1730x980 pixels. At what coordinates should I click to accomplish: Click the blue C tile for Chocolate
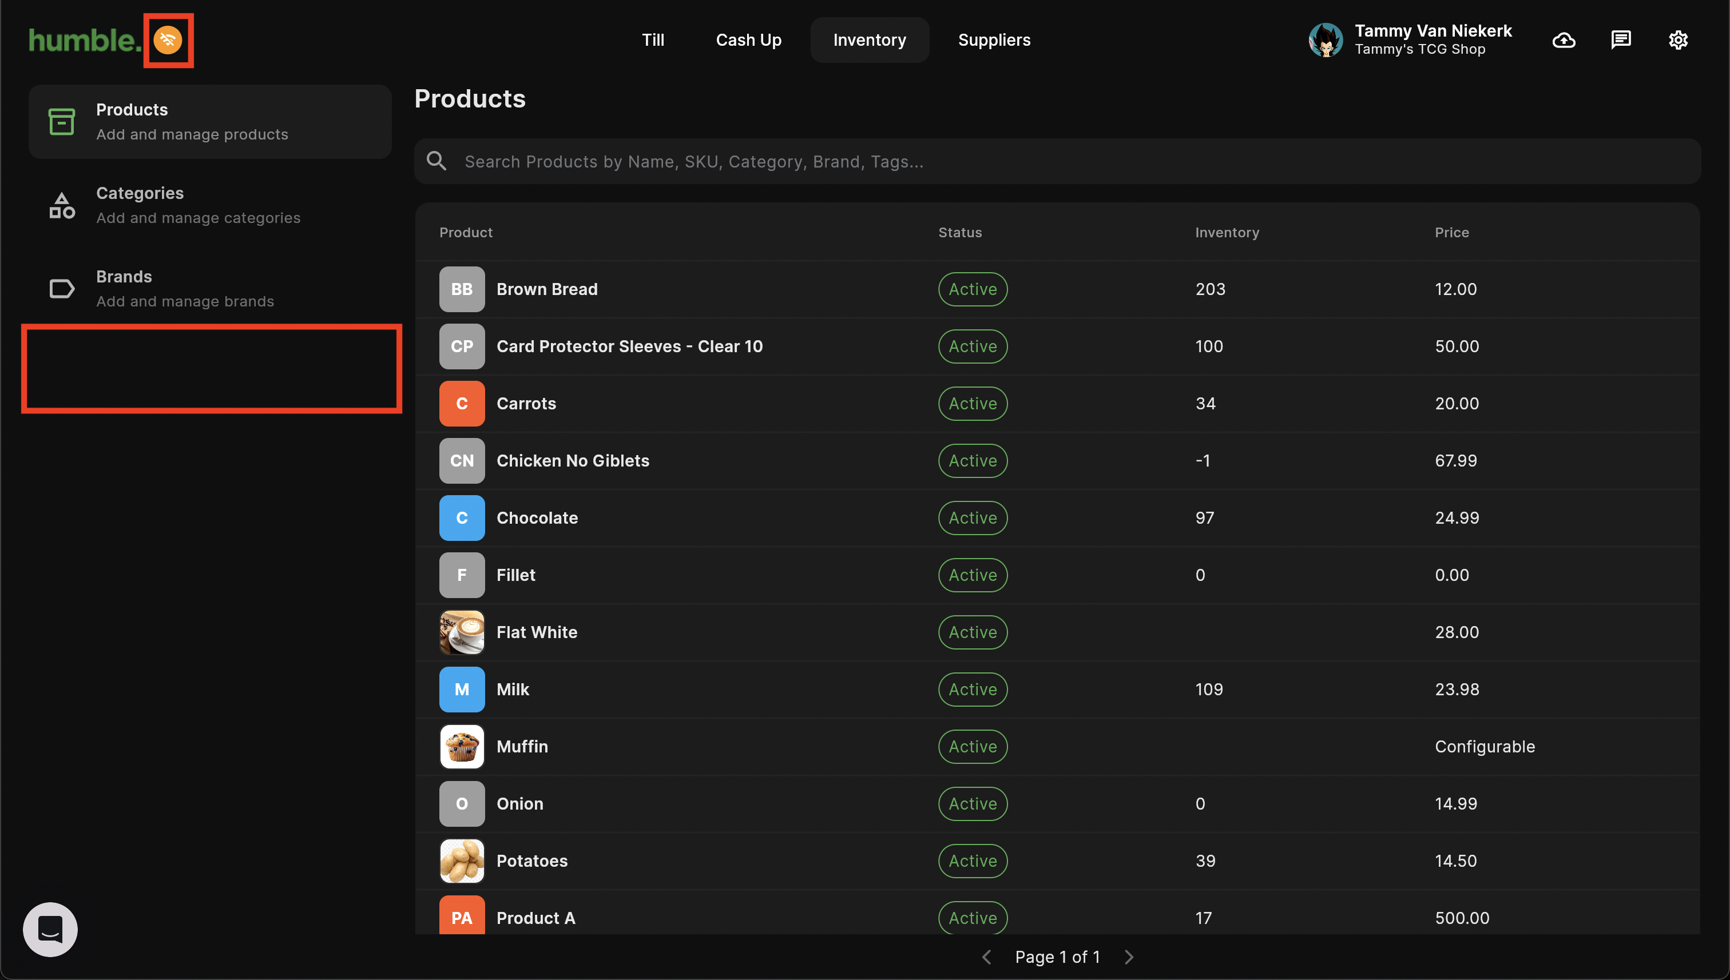pos(462,517)
